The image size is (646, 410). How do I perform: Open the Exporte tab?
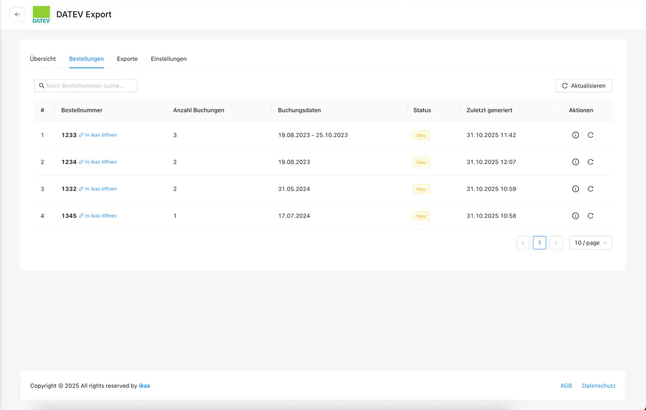point(127,59)
